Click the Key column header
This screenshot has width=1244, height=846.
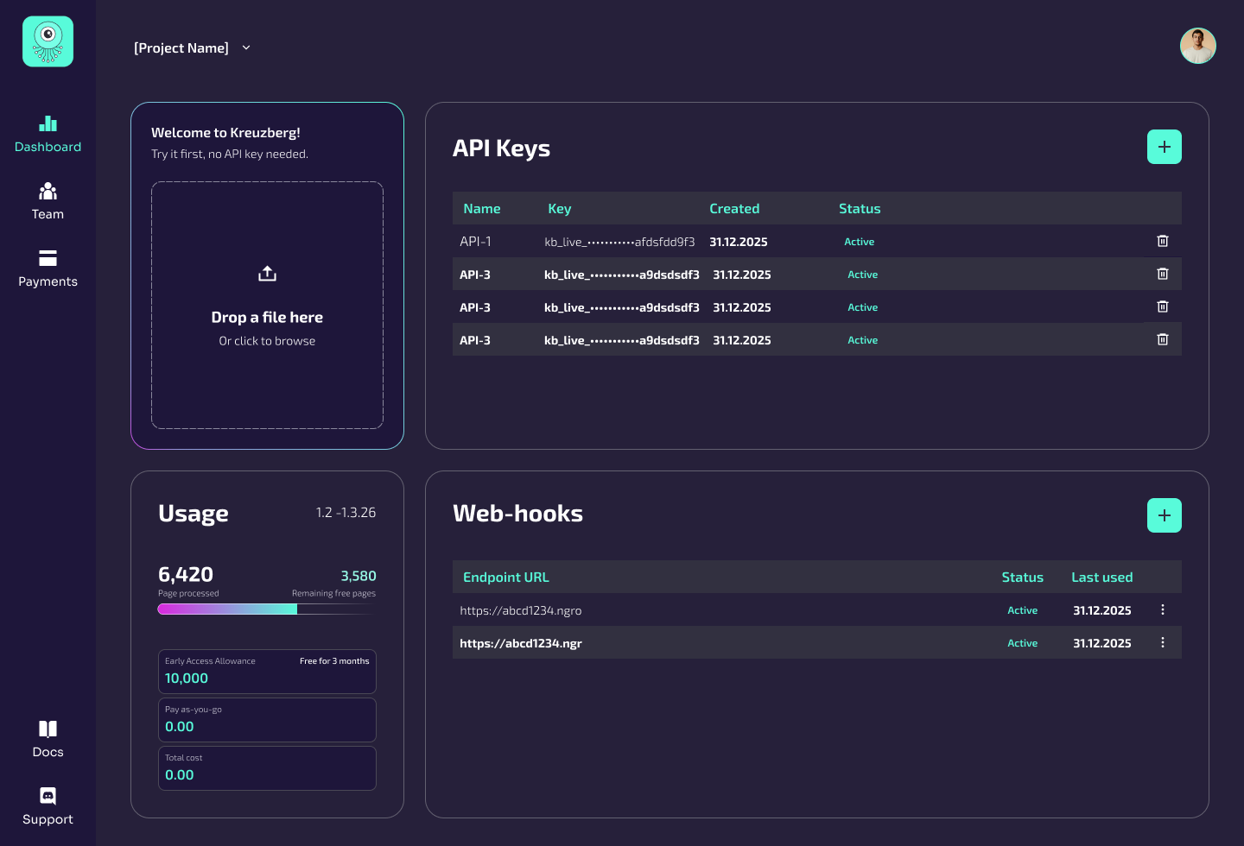tap(560, 208)
